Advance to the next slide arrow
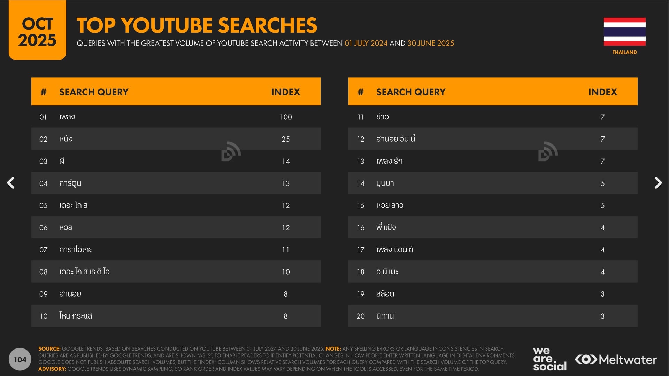This screenshot has width=669, height=376. (658, 183)
